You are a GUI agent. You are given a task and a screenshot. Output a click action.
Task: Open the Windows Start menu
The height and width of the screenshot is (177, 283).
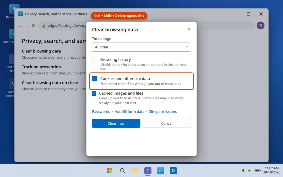tap(110, 170)
